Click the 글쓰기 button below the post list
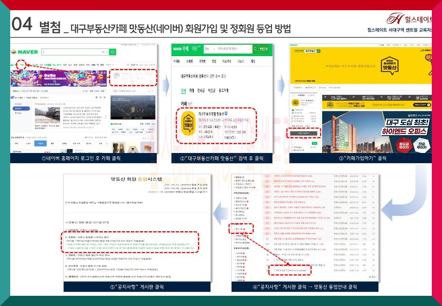Viewport: 442px width, 306px height. tap(373, 277)
